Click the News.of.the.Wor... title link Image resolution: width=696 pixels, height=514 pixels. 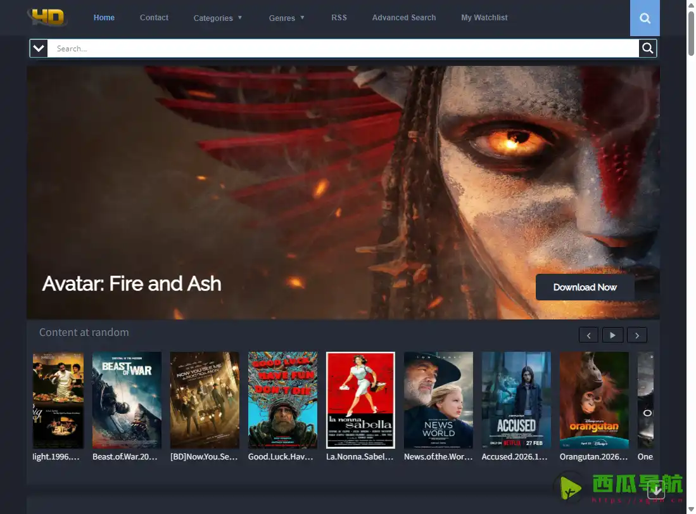[x=438, y=457]
